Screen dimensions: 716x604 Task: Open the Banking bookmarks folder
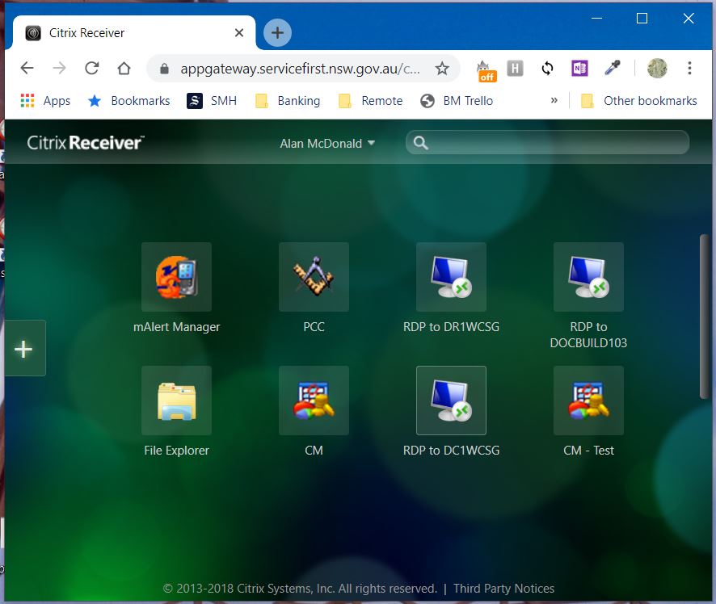pos(288,101)
